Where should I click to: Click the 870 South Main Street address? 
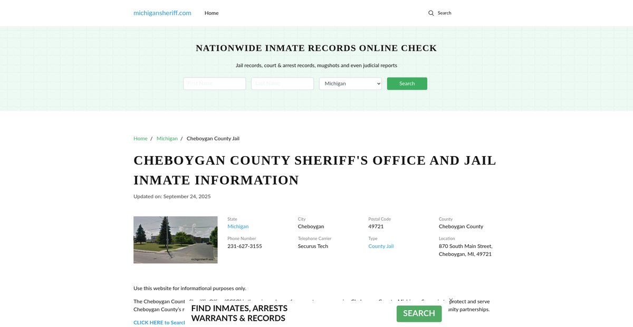[465, 250]
